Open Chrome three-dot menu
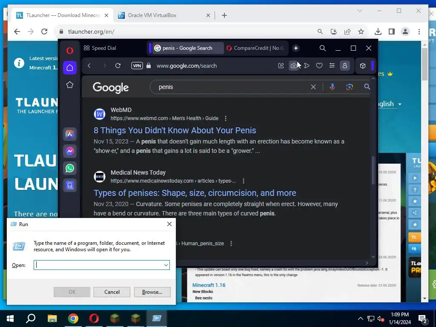The height and width of the screenshot is (327, 436). tap(419, 32)
